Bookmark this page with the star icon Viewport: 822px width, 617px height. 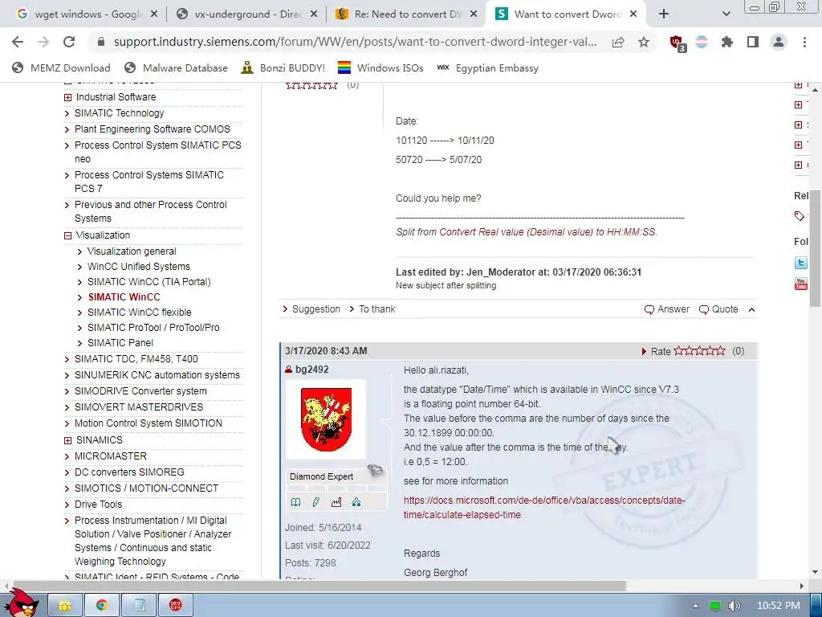(x=644, y=42)
